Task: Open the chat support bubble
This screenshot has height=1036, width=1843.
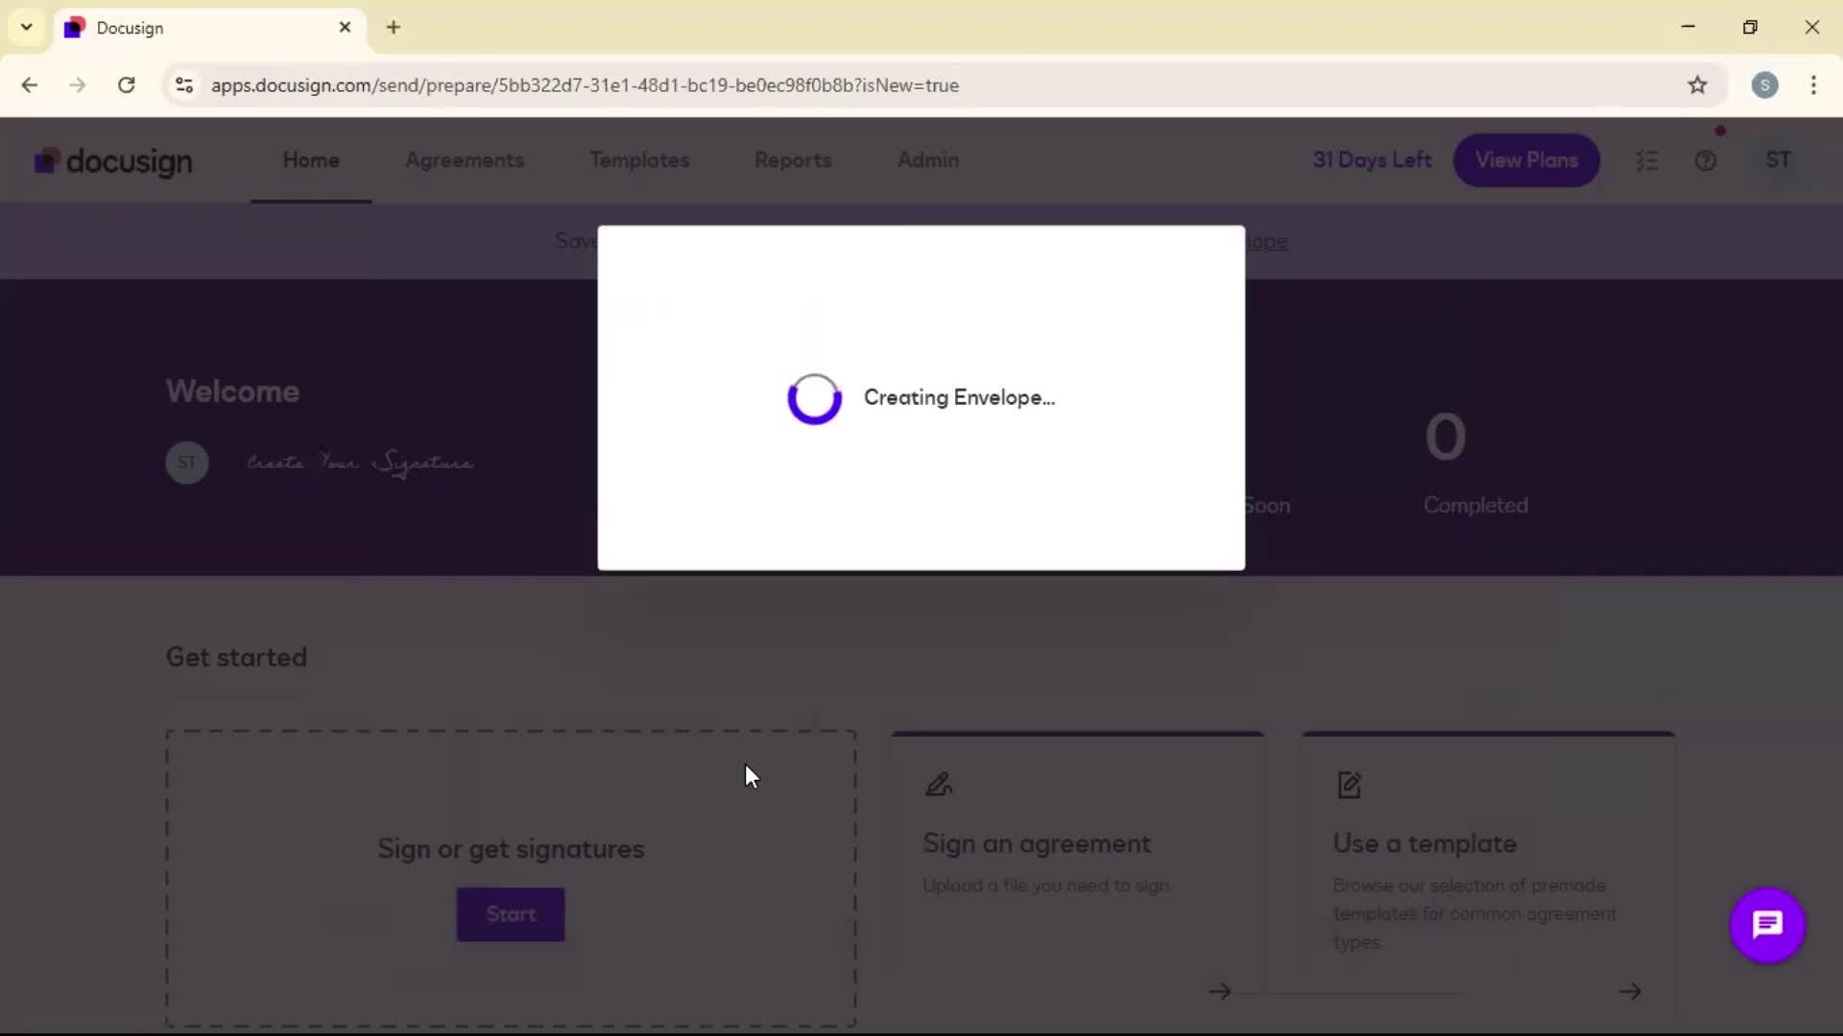Action: 1767,926
